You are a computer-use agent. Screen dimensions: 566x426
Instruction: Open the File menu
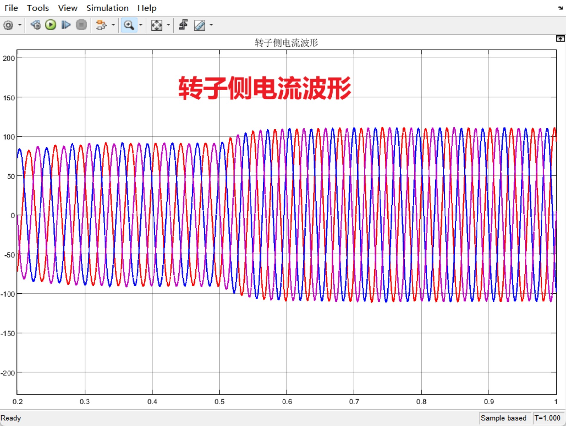(x=11, y=8)
